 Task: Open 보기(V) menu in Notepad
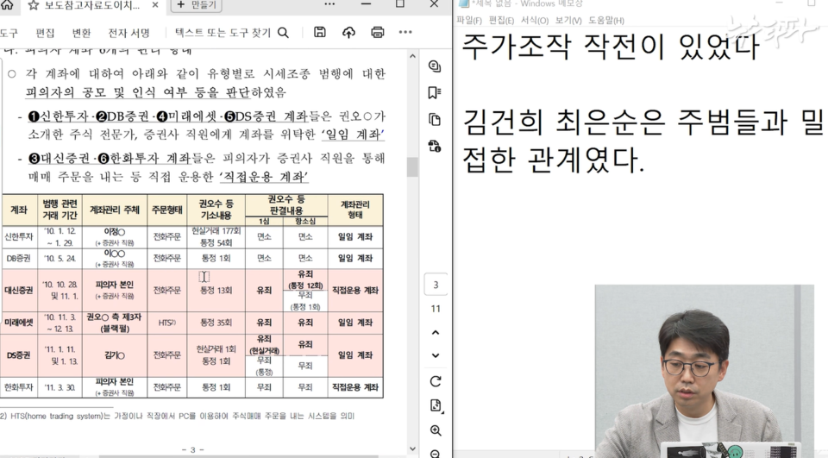(568, 21)
